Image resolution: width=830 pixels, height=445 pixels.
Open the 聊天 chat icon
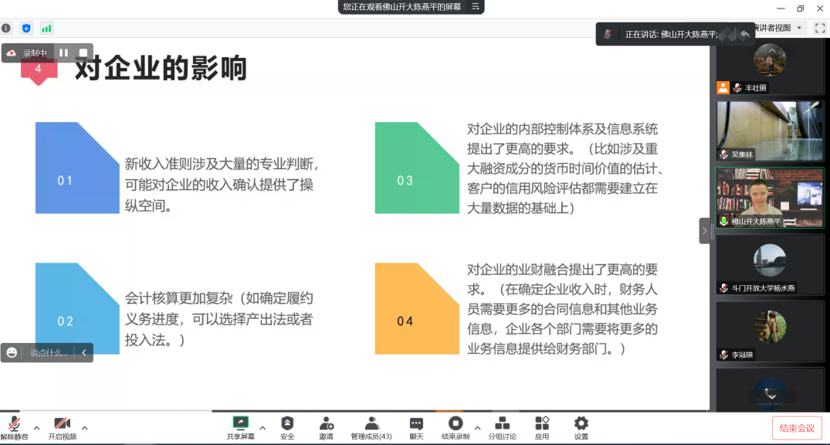click(x=416, y=426)
